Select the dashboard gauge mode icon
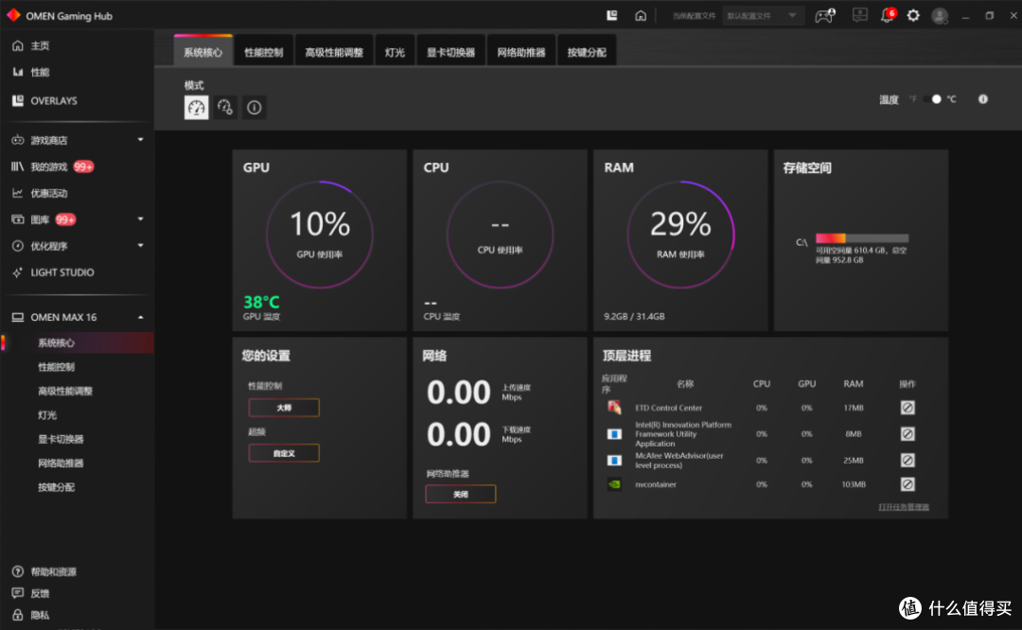Image resolution: width=1022 pixels, height=630 pixels. click(196, 108)
